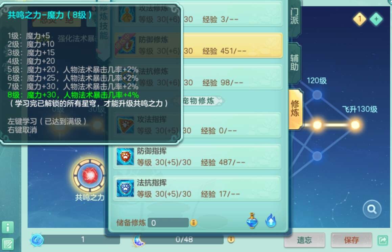Select the 防御指挥 skill row
392x252 pixels.
(x=197, y=157)
